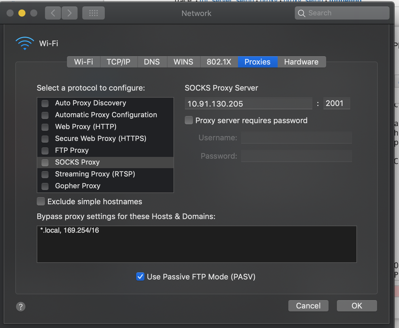Switch to the DNS tab
The width and height of the screenshot is (399, 328).
point(152,62)
